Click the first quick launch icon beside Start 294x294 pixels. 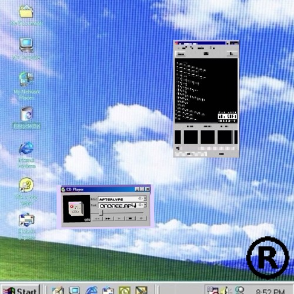58,290
